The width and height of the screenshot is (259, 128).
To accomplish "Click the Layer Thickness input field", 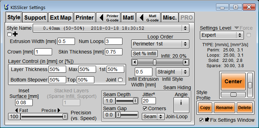I will pos(57,69).
